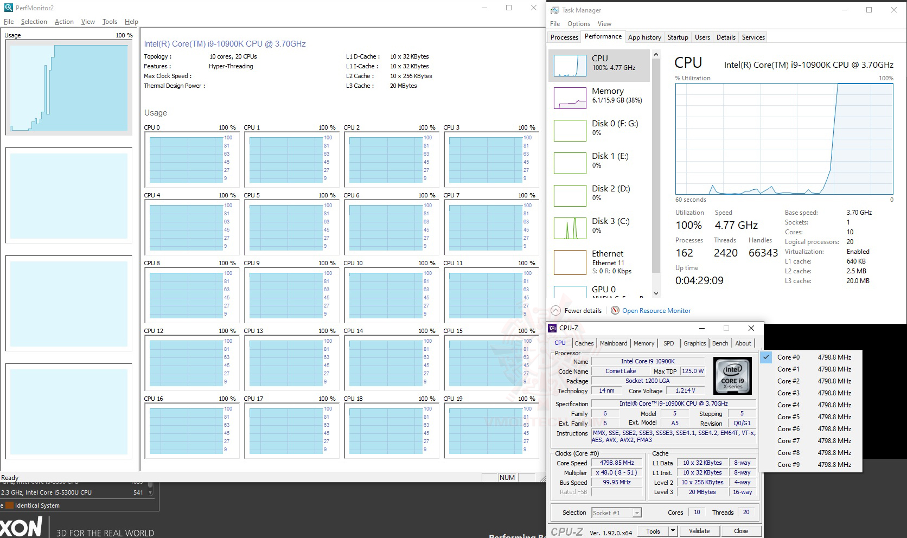Switch to the Processes tab

(564, 37)
